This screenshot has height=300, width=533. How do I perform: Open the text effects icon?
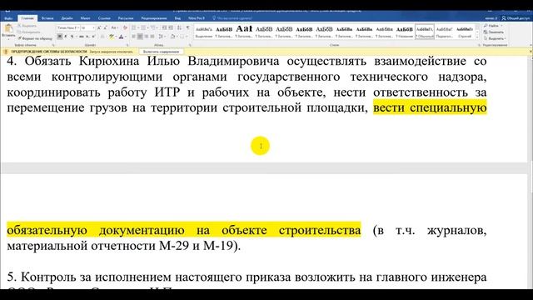coord(102,37)
